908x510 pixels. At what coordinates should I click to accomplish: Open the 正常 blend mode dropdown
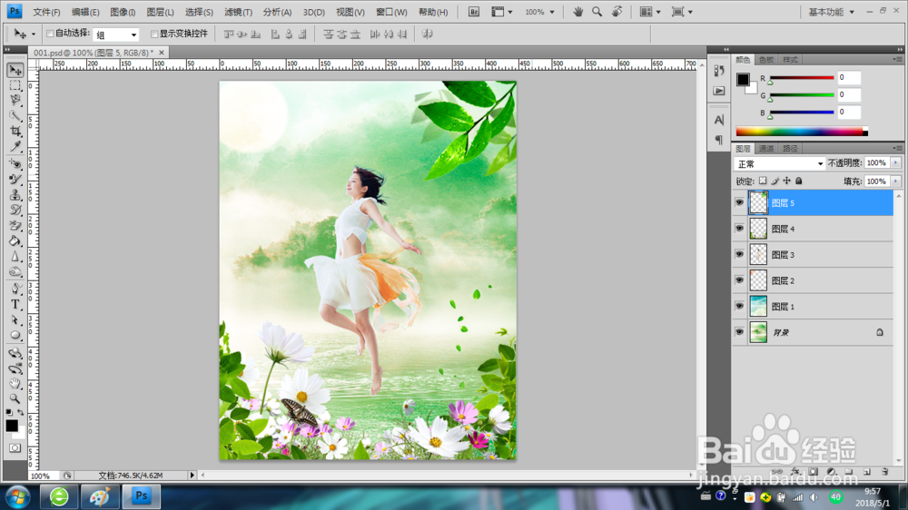tap(779, 164)
